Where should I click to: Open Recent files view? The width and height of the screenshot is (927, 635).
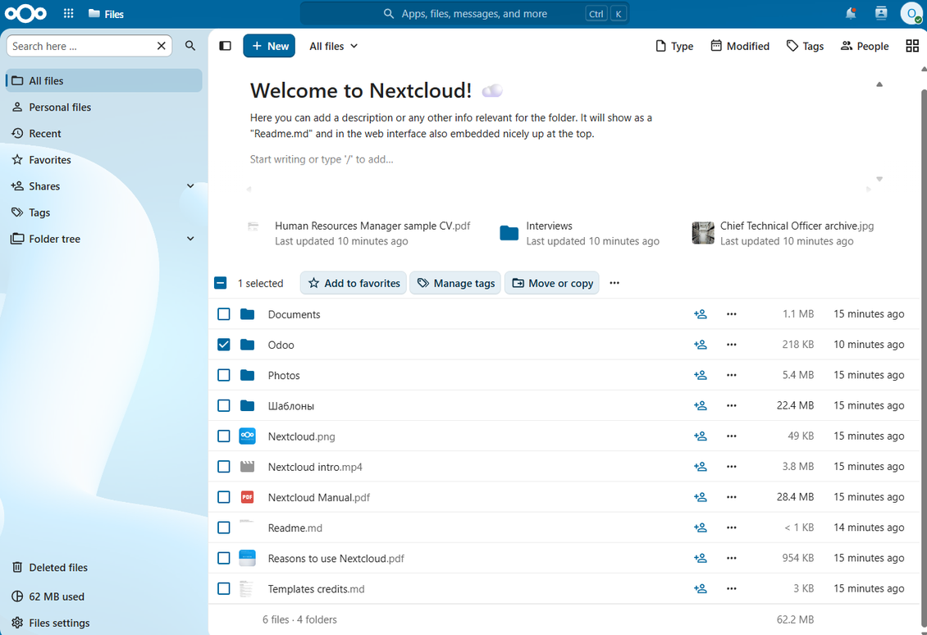(104, 133)
